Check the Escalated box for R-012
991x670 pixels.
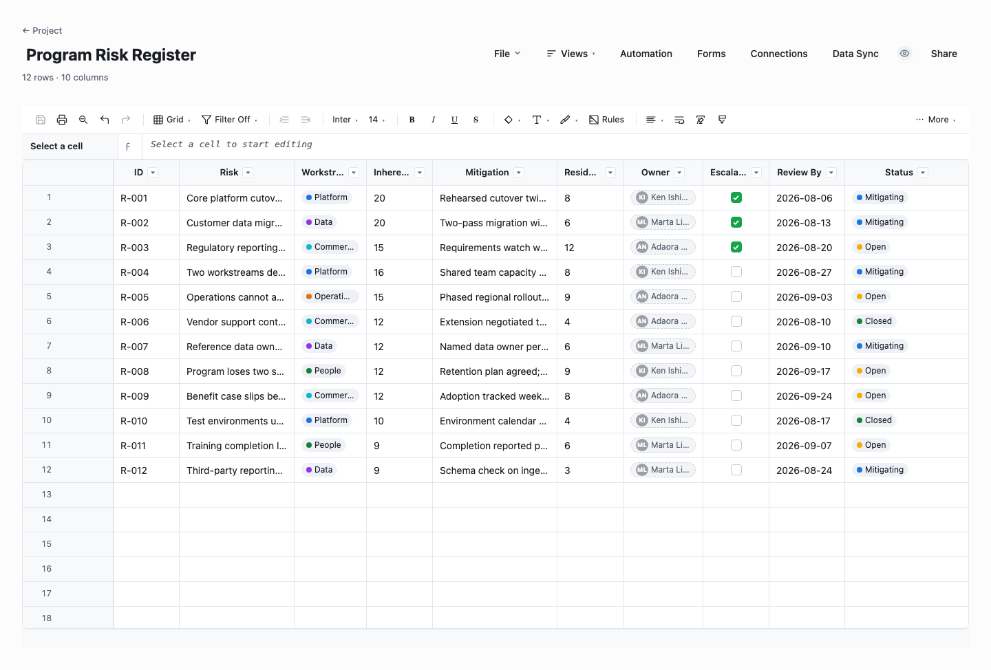point(736,470)
